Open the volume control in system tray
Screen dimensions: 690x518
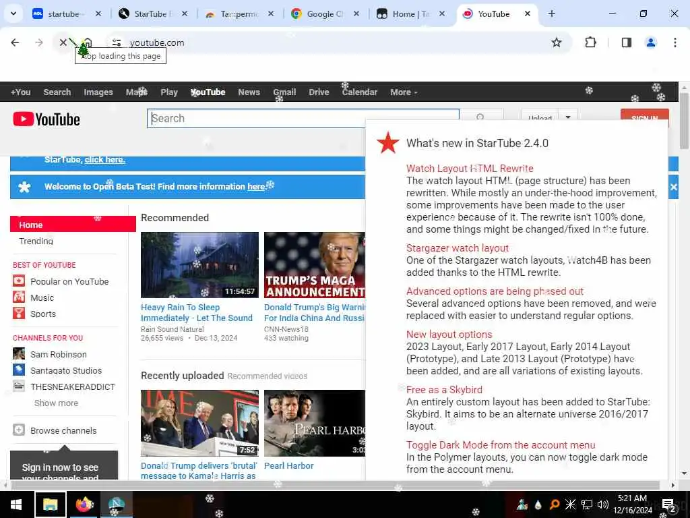point(603,505)
